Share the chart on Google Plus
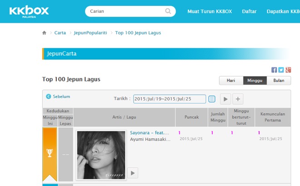The image size is (300, 186). pos(288,70)
